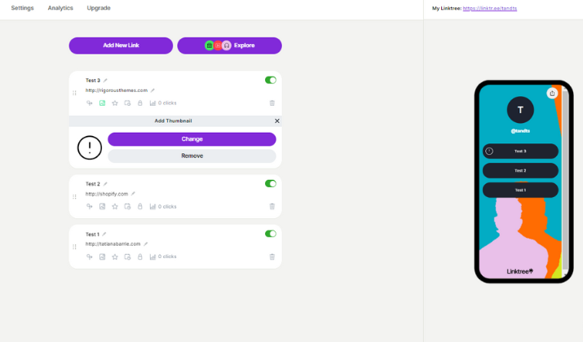Click the star priority icon on Test 1
Viewport: 583px width, 342px height.
[115, 256]
